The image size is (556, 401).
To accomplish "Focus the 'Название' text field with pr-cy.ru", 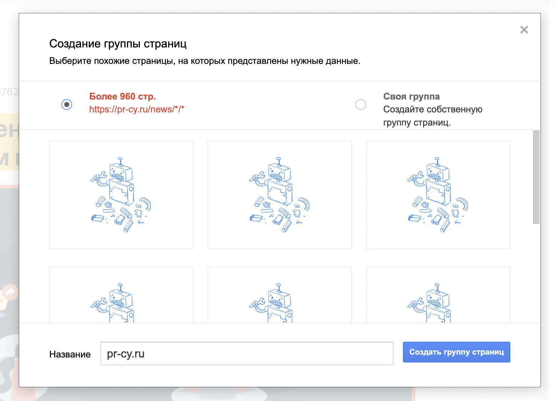I will tap(247, 354).
